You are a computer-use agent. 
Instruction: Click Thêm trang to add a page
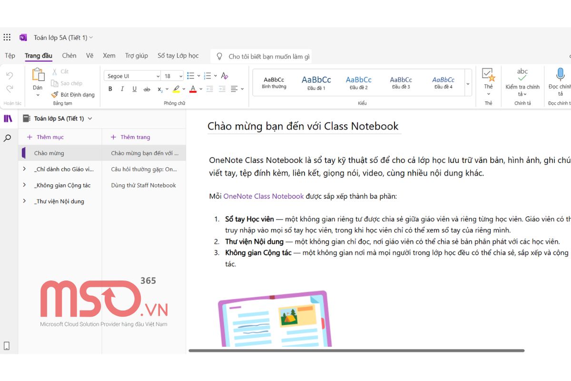130,137
